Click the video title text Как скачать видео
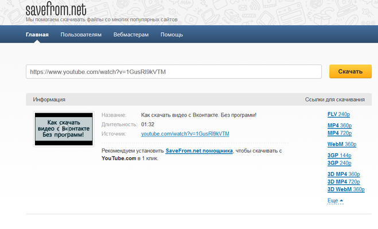This screenshot has width=378, height=229. (198, 115)
